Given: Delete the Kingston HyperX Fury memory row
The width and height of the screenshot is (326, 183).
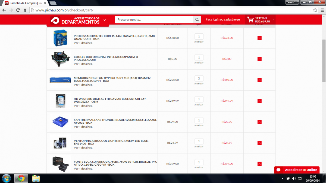Looking at the screenshot, I should coord(259,80).
